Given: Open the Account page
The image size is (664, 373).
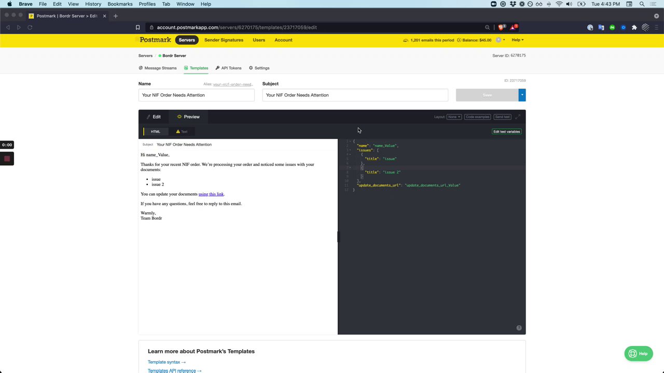Looking at the screenshot, I should pyautogui.click(x=283, y=40).
